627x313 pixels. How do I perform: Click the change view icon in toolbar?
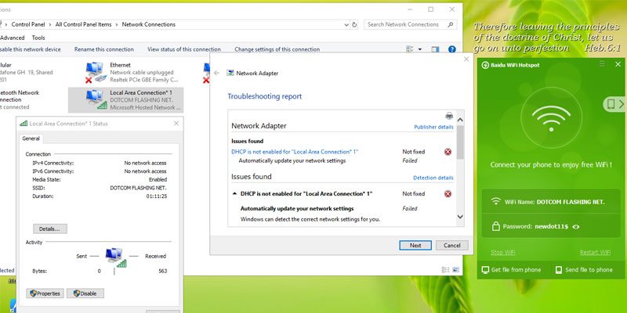pyautogui.click(x=409, y=49)
